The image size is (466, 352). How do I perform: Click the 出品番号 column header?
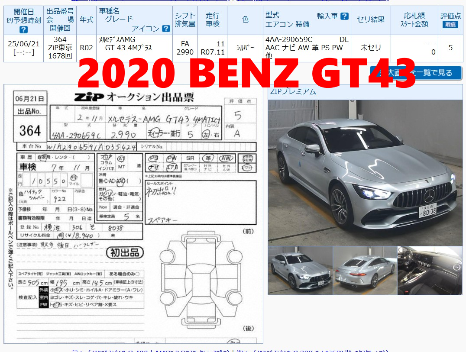coord(60,19)
